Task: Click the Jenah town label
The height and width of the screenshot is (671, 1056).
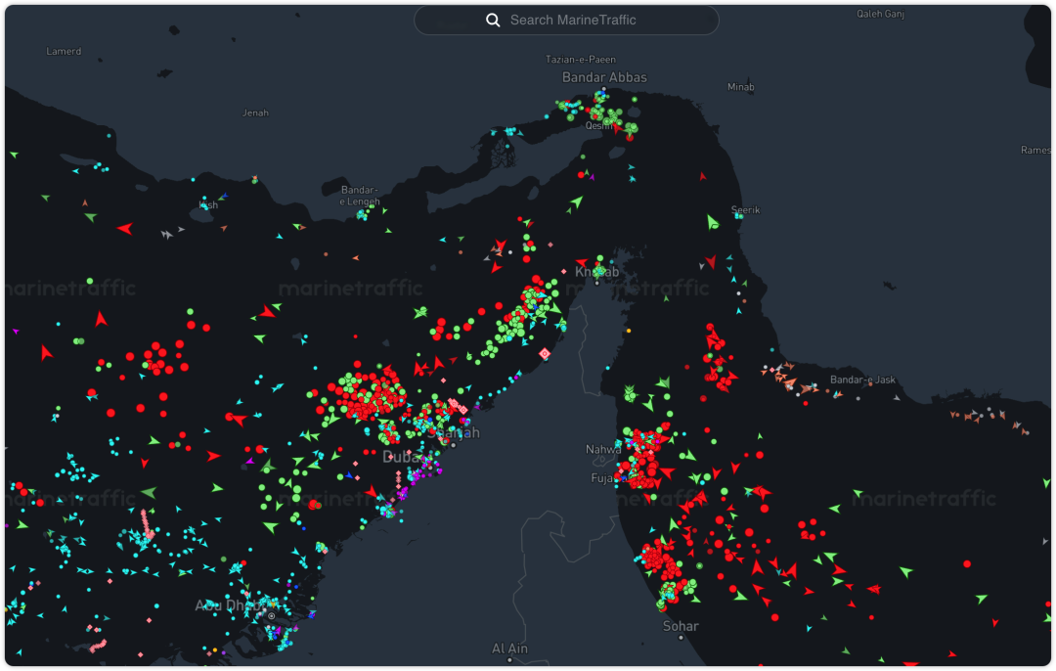Action: (x=255, y=112)
